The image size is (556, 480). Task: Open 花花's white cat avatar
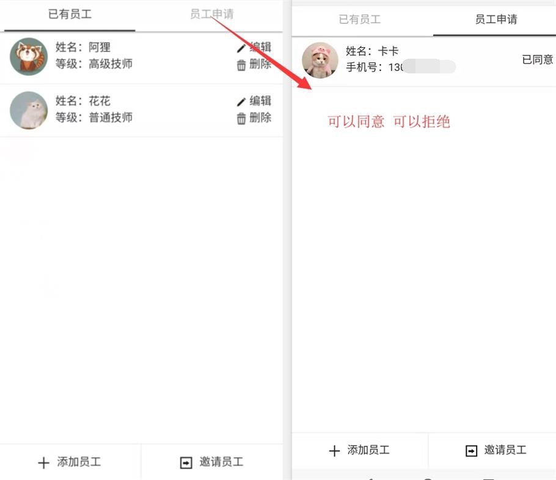tap(29, 110)
